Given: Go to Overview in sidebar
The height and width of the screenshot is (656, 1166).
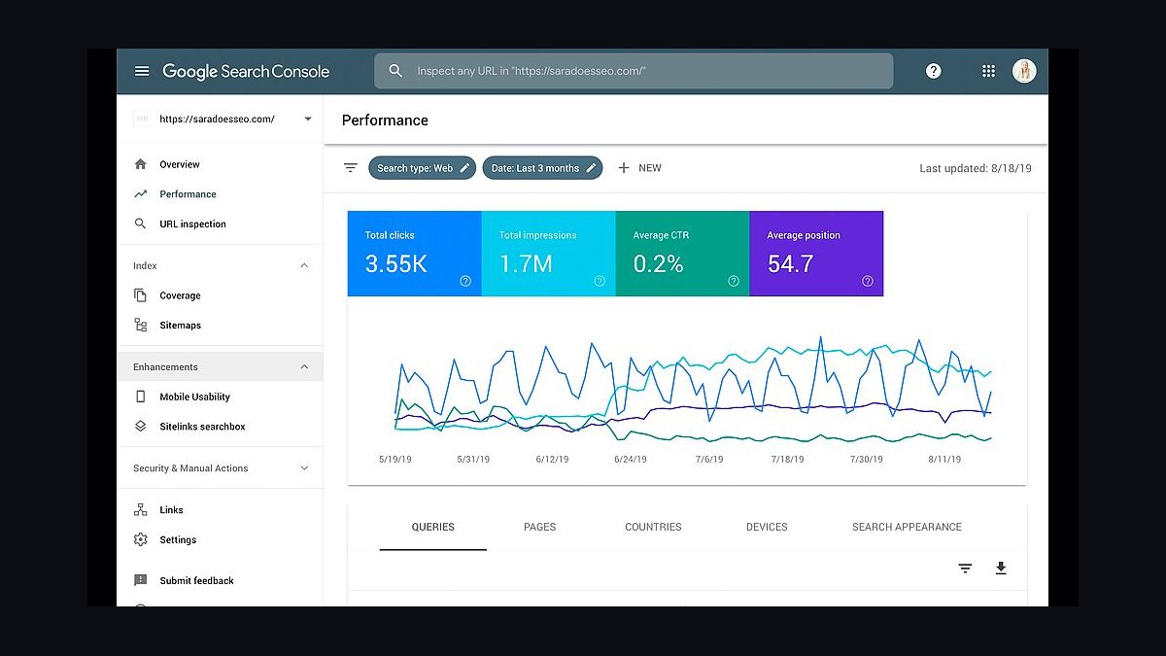Looking at the screenshot, I should (180, 164).
